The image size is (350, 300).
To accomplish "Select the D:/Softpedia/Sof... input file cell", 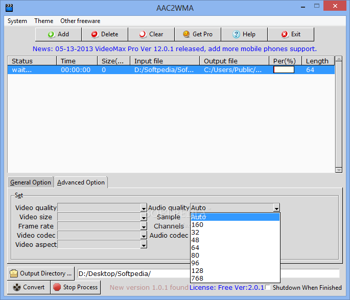I will click(x=164, y=70).
